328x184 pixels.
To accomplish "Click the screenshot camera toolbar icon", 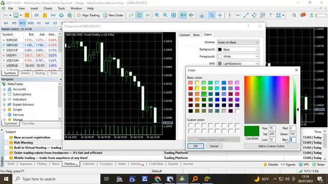I will click(x=201, y=15).
